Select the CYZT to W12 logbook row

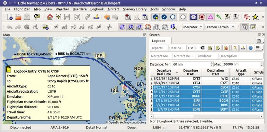coord(206,79)
